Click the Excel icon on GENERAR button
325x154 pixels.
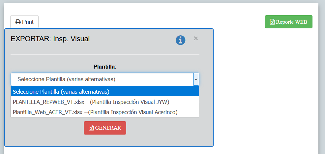pyautogui.click(x=91, y=128)
